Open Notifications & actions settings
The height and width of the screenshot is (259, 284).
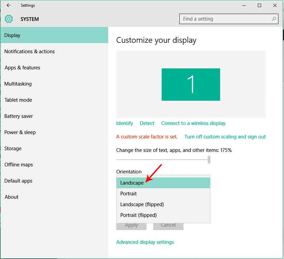(x=29, y=51)
